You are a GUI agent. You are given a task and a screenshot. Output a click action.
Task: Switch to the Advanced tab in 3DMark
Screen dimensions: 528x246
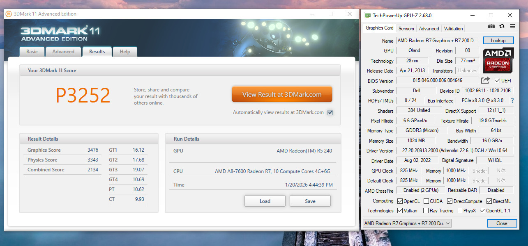[x=63, y=52]
